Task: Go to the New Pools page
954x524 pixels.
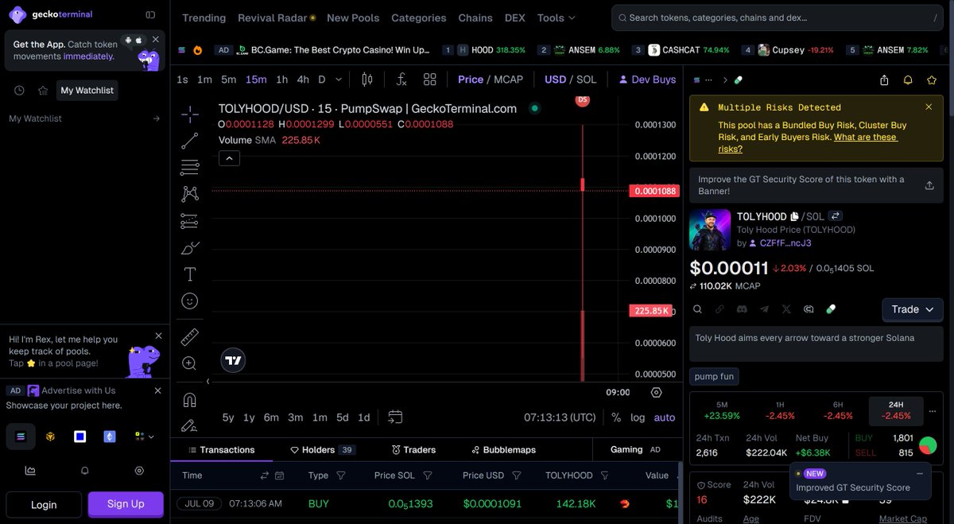Action: (353, 17)
